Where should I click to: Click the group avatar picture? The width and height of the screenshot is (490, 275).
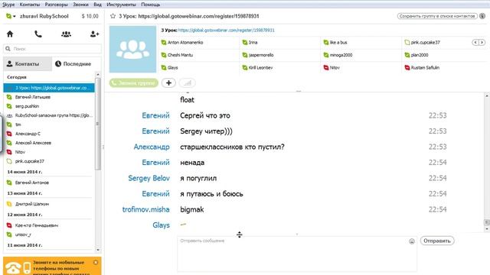point(132,49)
